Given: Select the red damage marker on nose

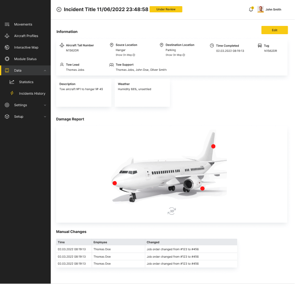Looking at the screenshot, I should point(115,183).
